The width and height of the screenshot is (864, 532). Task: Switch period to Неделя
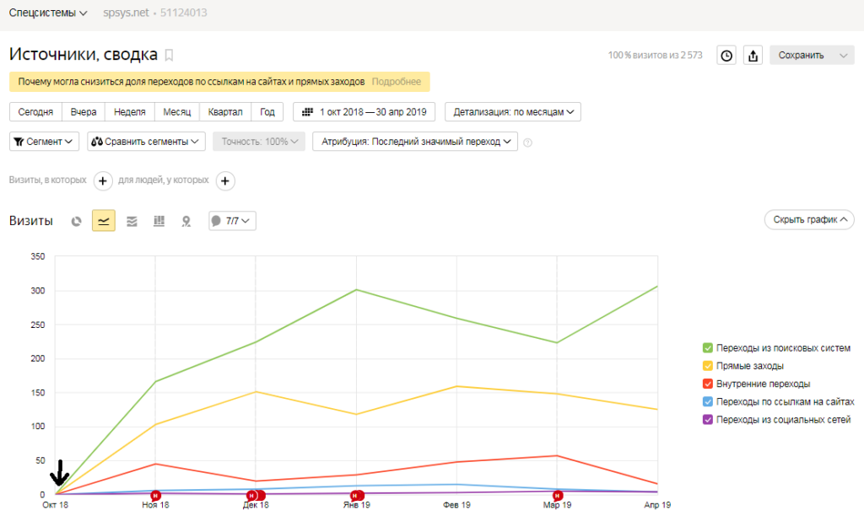coord(129,112)
